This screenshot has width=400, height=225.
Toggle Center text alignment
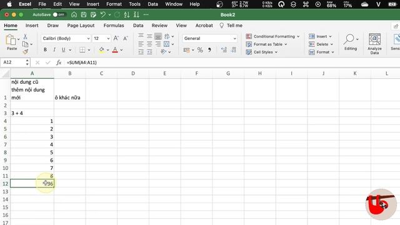point(149,44)
